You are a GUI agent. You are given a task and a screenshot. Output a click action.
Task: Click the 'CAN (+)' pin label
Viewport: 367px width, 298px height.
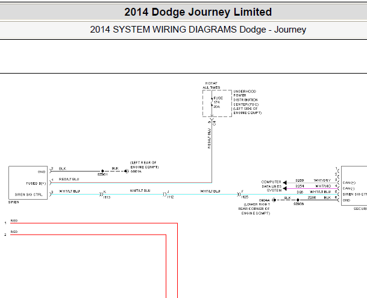(349, 183)
